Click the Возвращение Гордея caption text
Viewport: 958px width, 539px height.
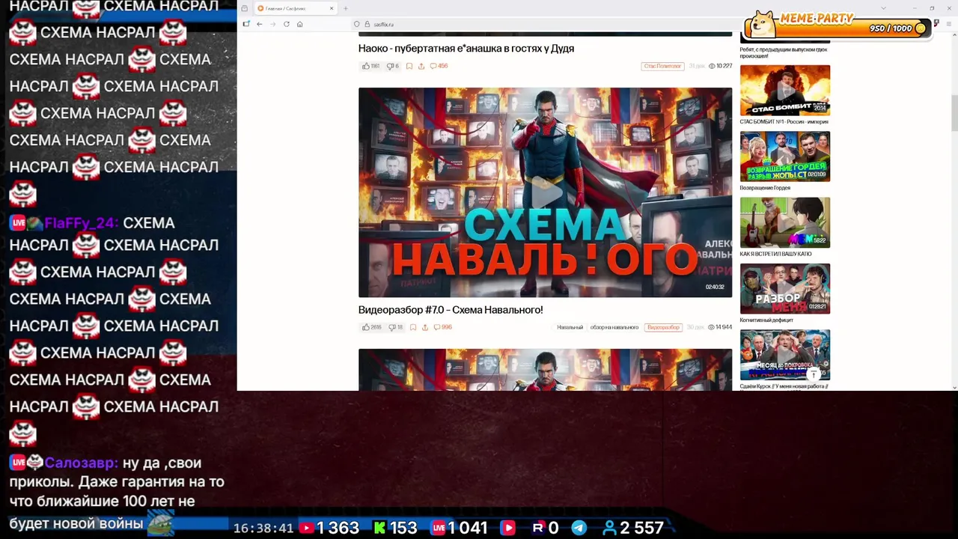(765, 188)
